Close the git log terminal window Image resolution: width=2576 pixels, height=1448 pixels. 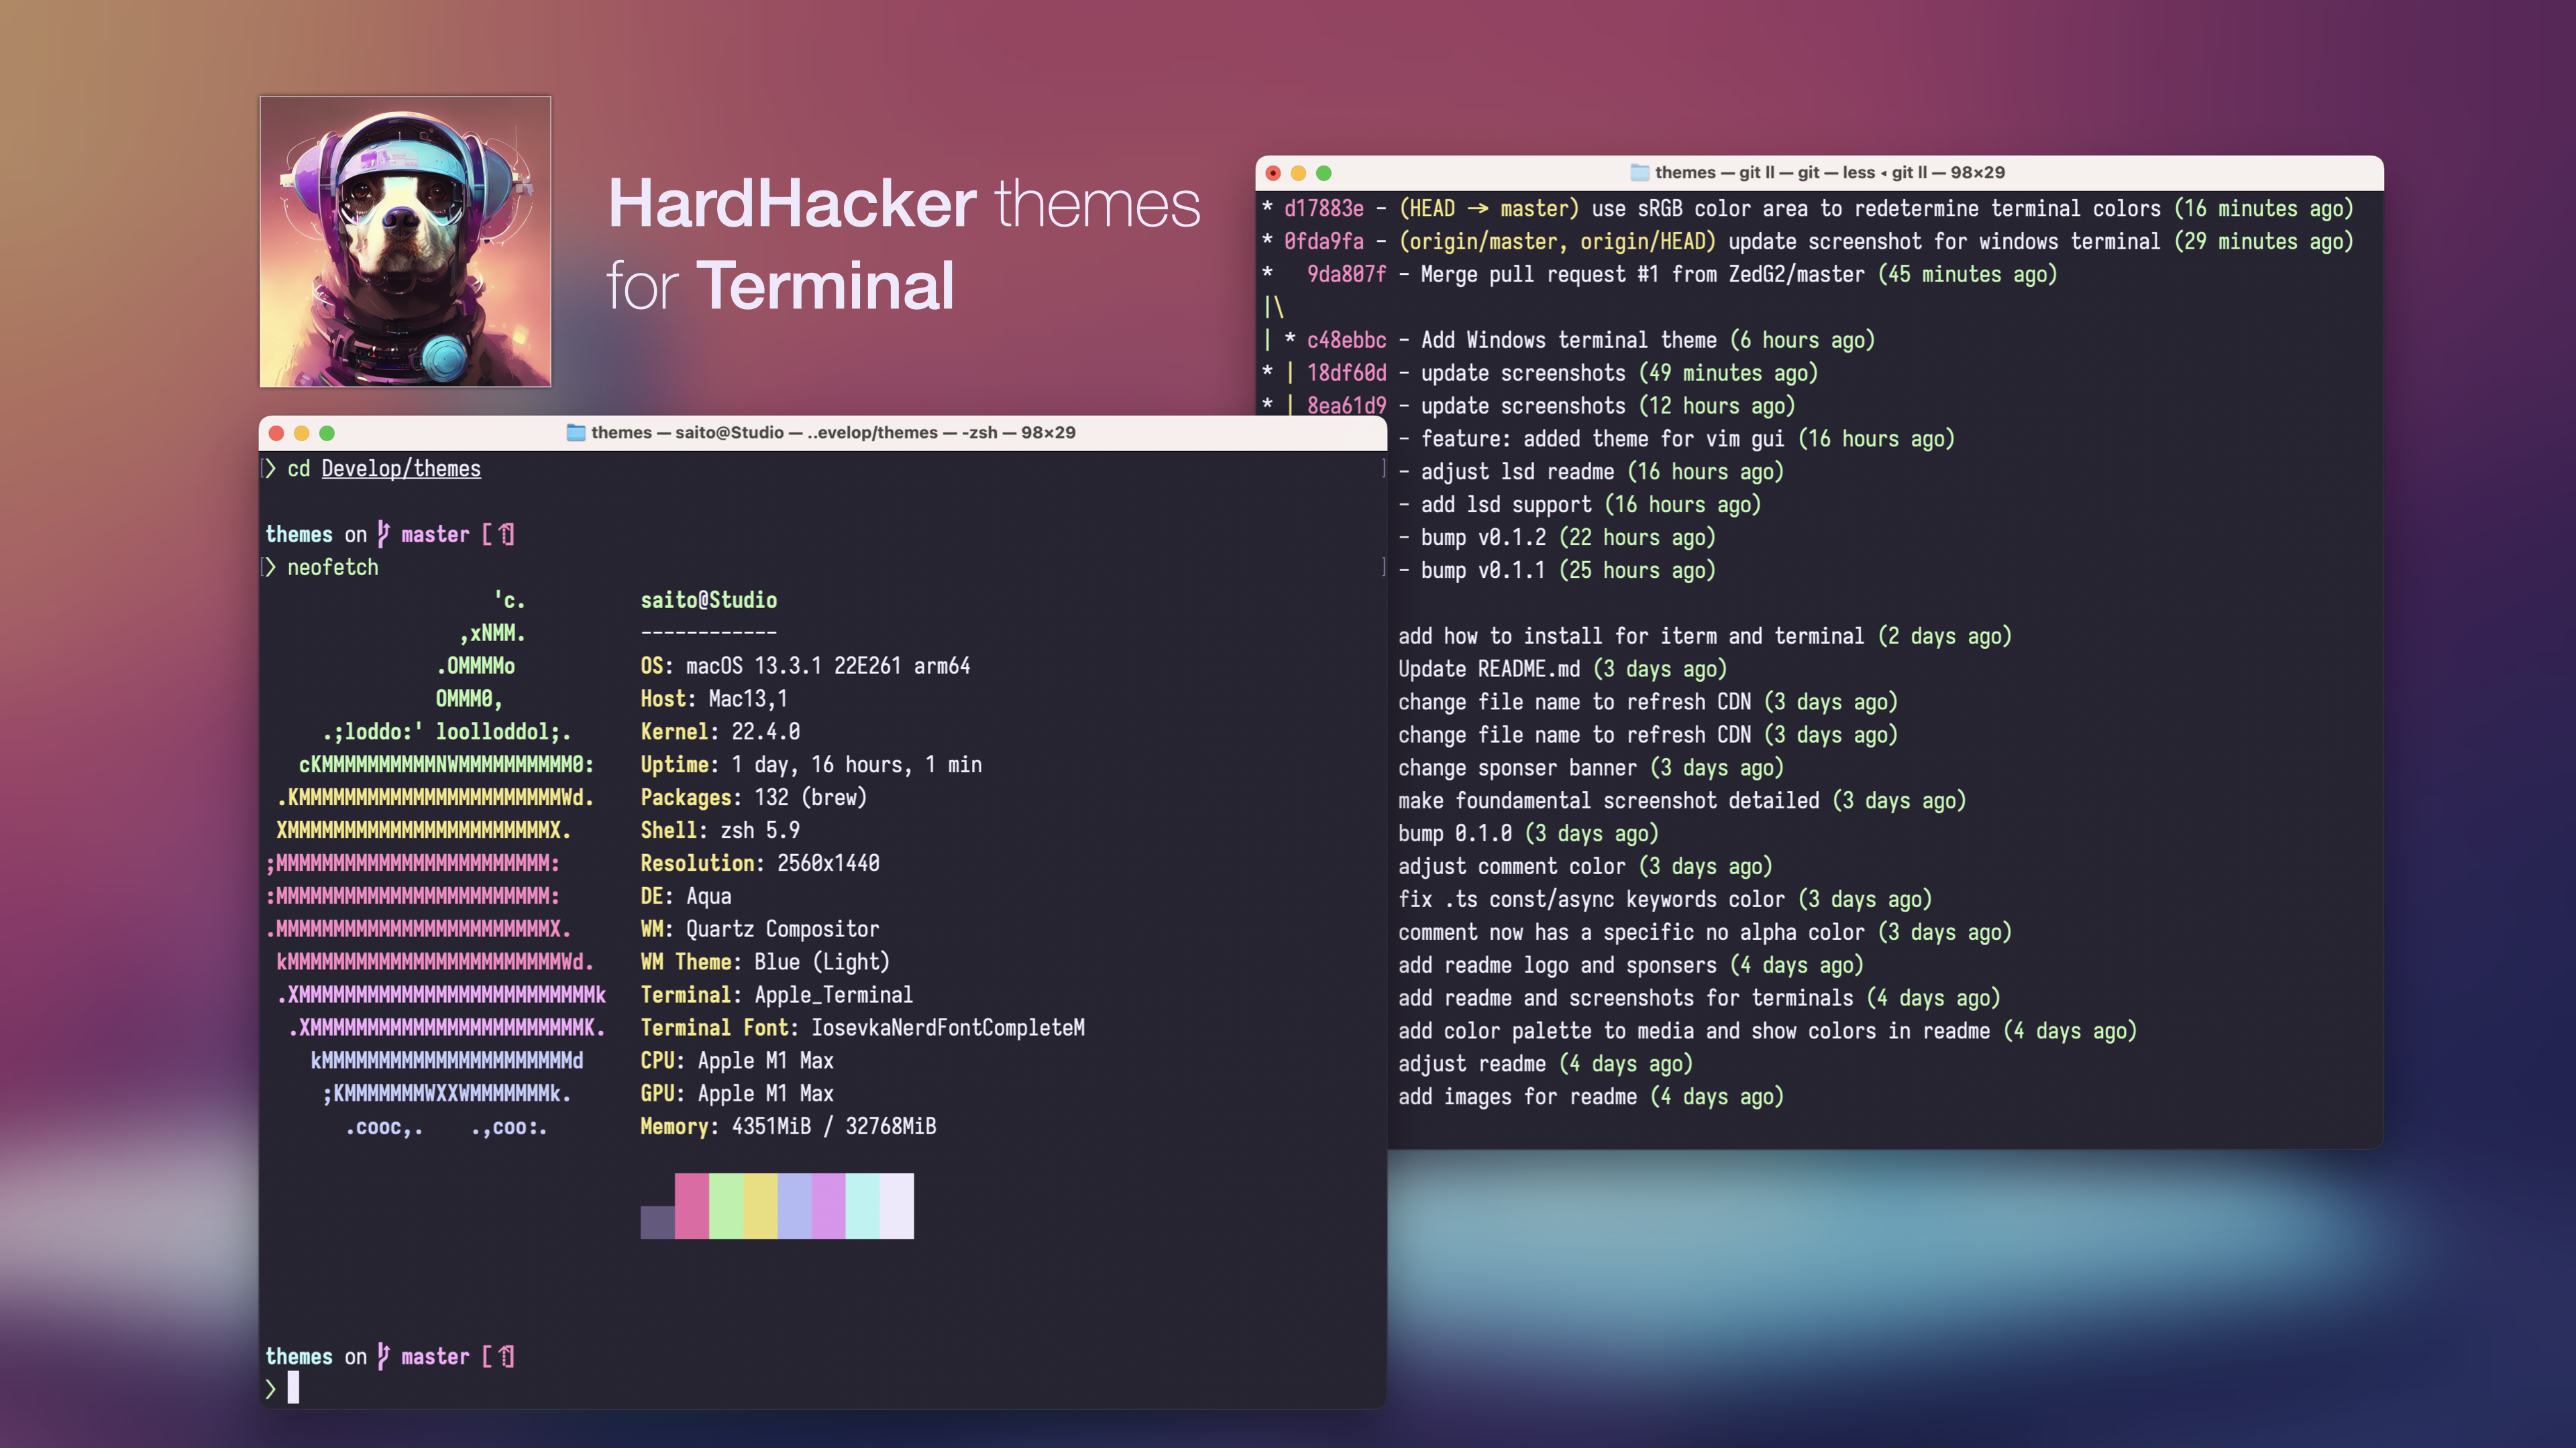click(1273, 173)
